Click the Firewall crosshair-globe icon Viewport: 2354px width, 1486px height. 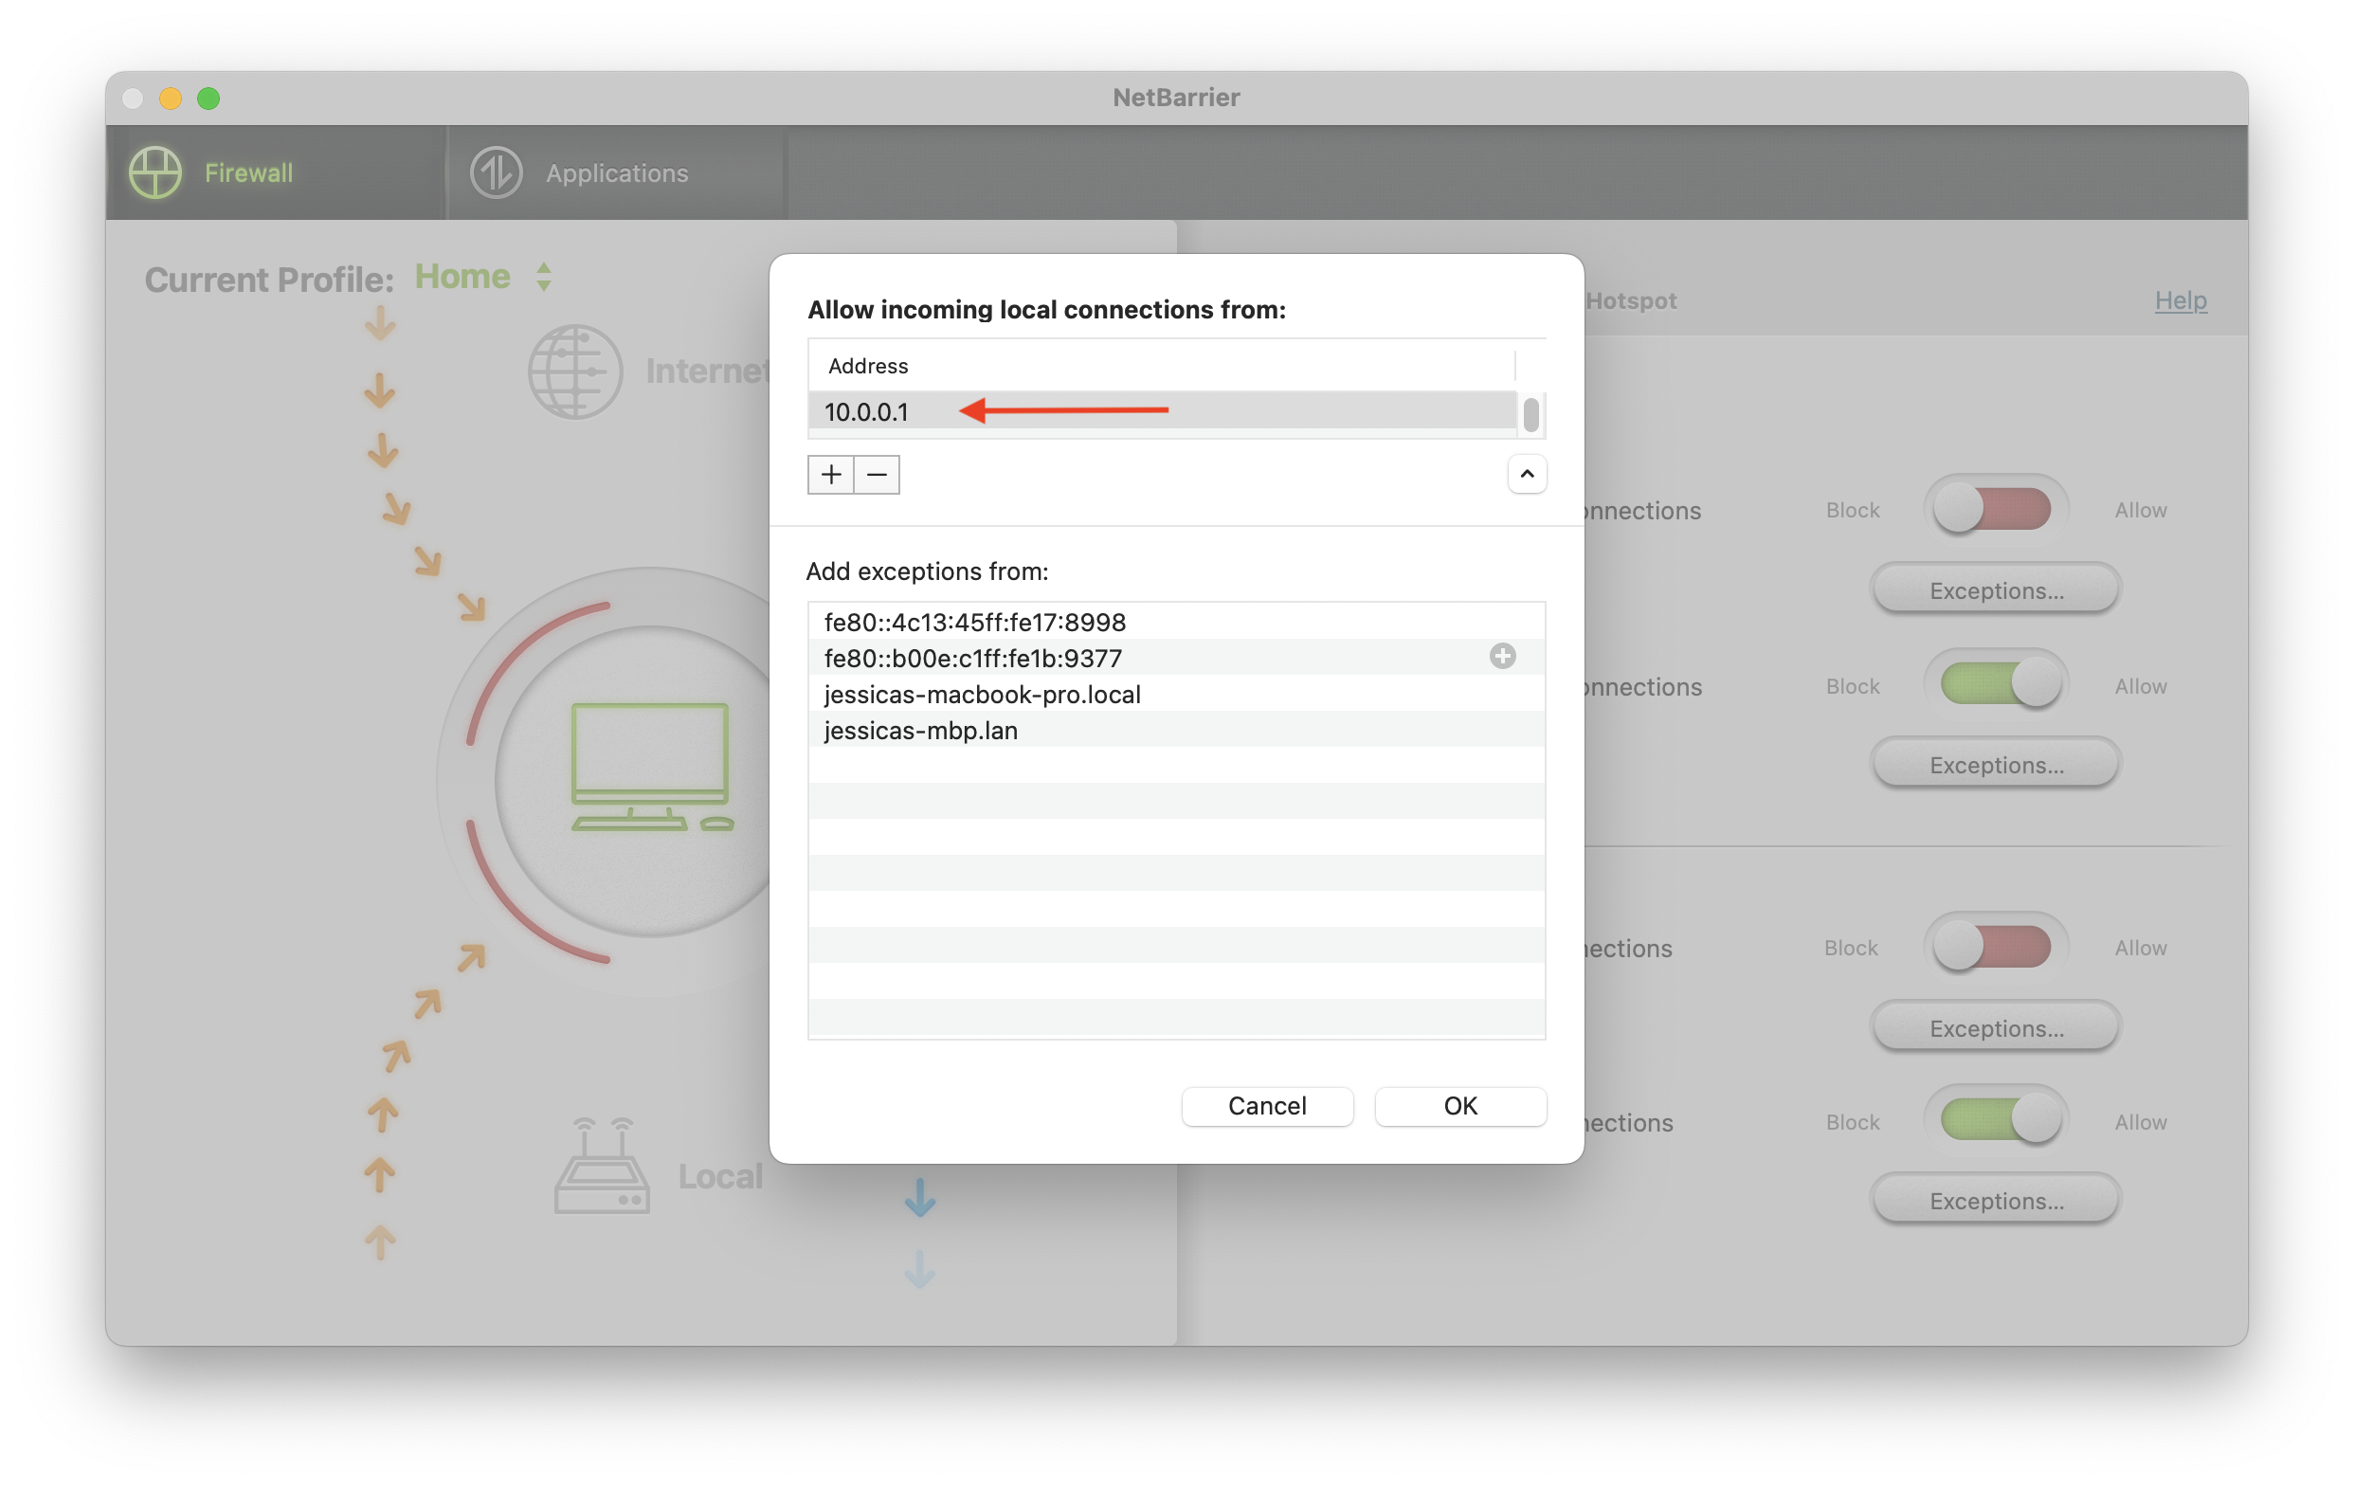tap(155, 173)
